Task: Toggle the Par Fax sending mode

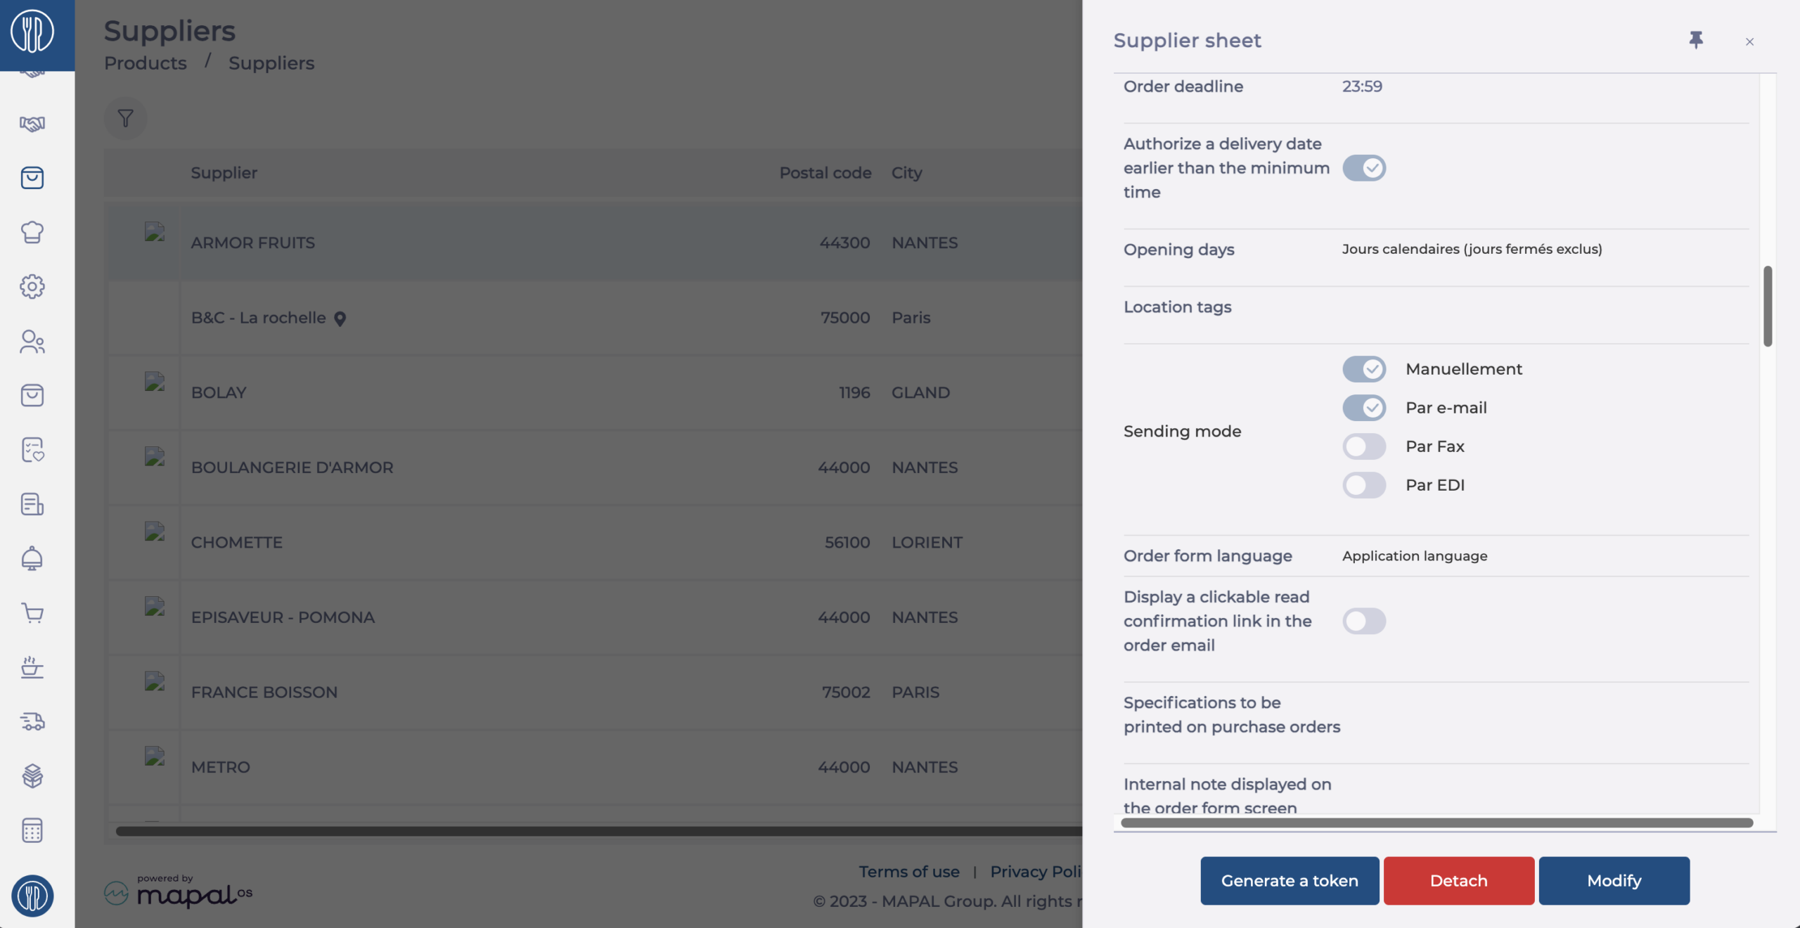Action: 1364,446
